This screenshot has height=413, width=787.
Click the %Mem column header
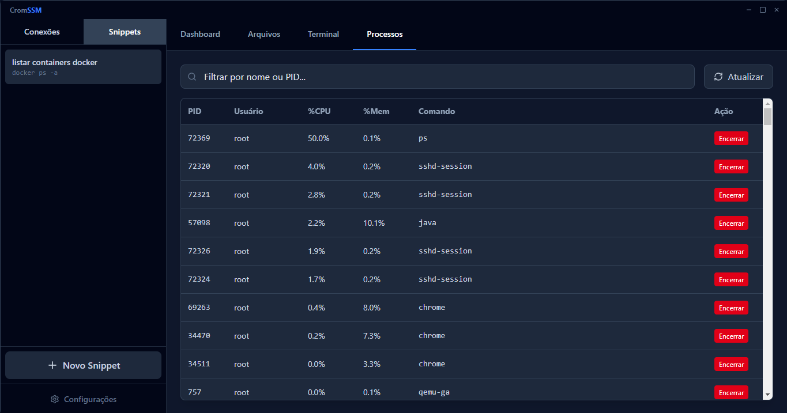click(x=376, y=111)
